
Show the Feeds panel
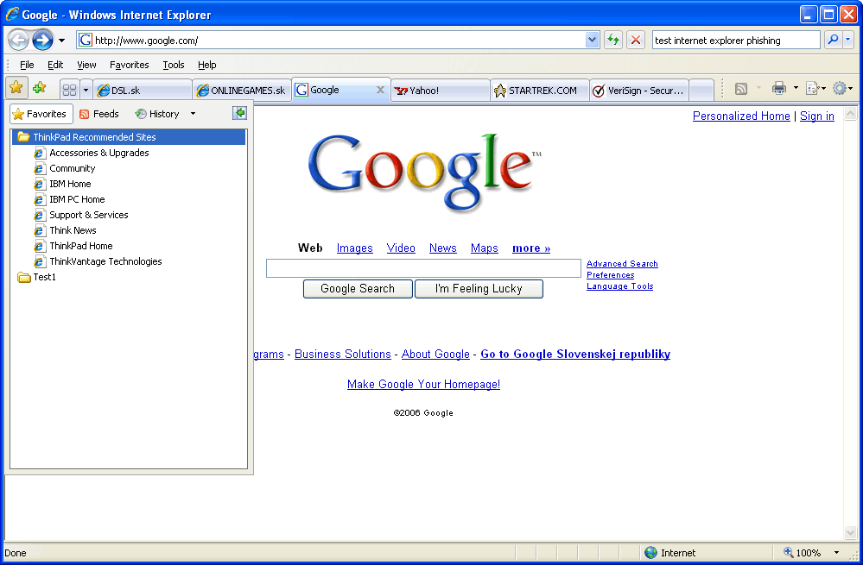click(99, 114)
